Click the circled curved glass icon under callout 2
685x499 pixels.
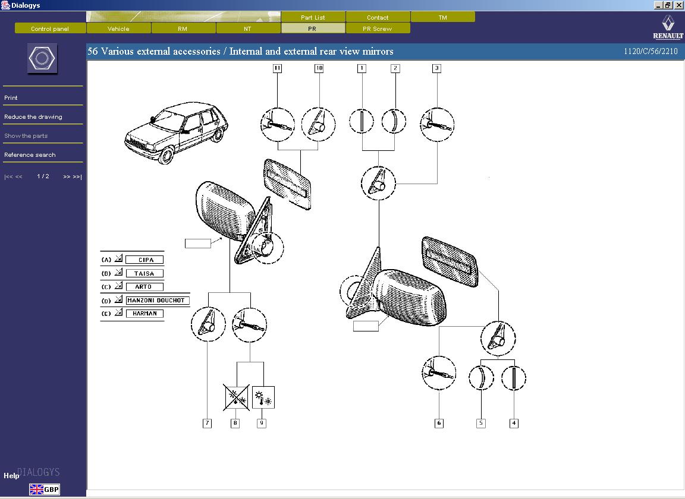pos(394,121)
